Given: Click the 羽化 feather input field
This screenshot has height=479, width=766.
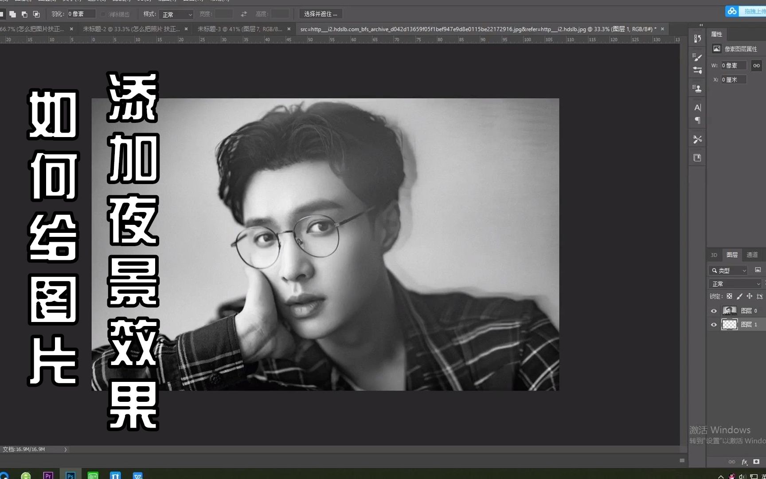Looking at the screenshot, I should point(81,14).
